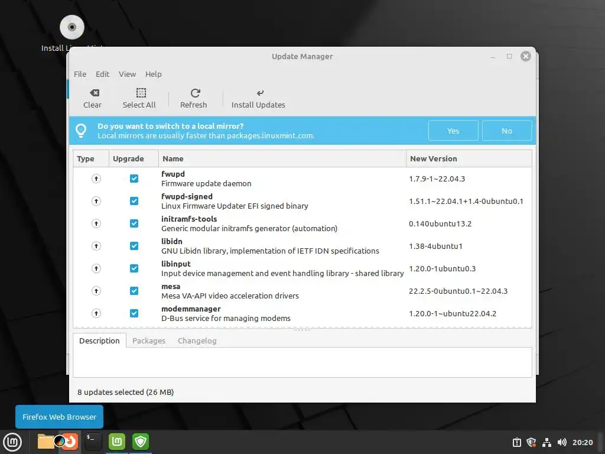Click the notification tray icon with exclamation mark

(517, 442)
